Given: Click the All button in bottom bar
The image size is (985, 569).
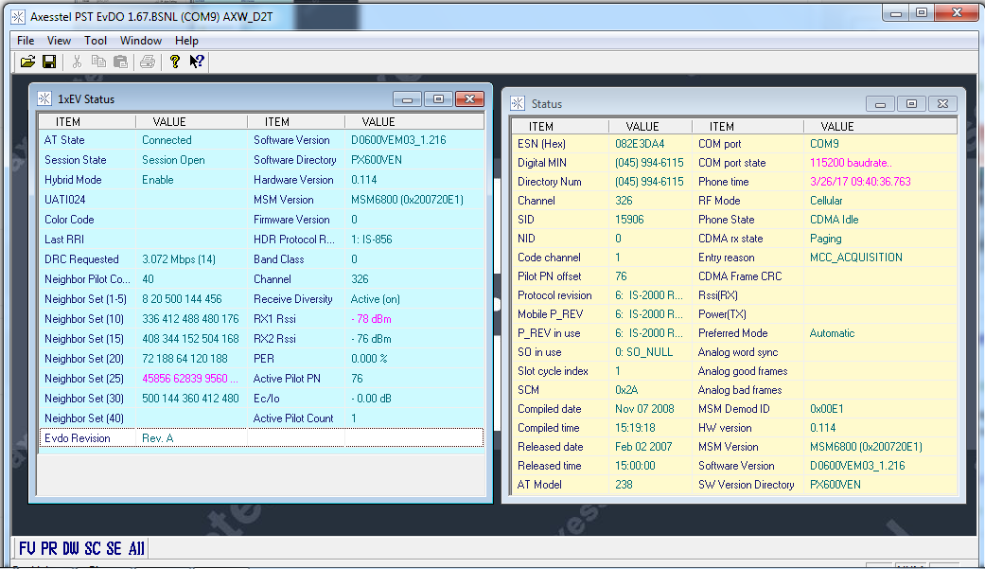Looking at the screenshot, I should click(136, 548).
